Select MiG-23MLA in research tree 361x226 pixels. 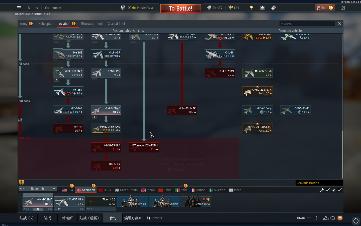point(106,147)
